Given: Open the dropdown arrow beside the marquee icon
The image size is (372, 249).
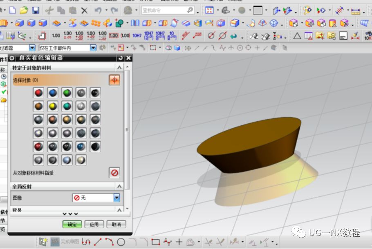Looking at the screenshot, I should (x=160, y=48).
